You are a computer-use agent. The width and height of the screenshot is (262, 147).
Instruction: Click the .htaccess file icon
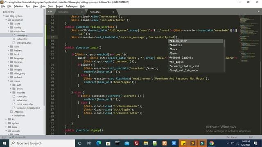[11, 111]
